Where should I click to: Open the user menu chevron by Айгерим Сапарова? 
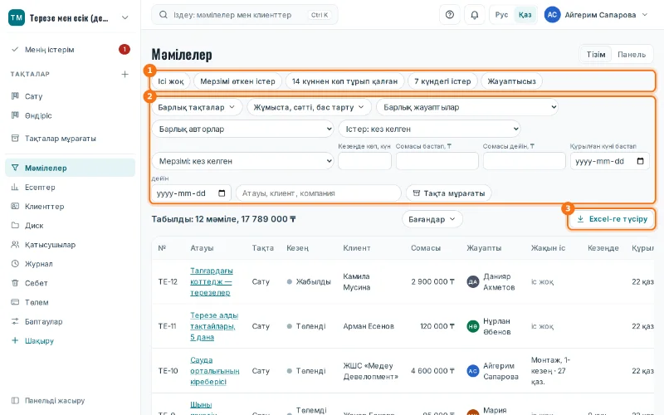[645, 15]
